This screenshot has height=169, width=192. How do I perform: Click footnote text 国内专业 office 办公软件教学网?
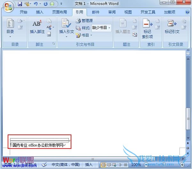pyautogui.click(x=38, y=145)
